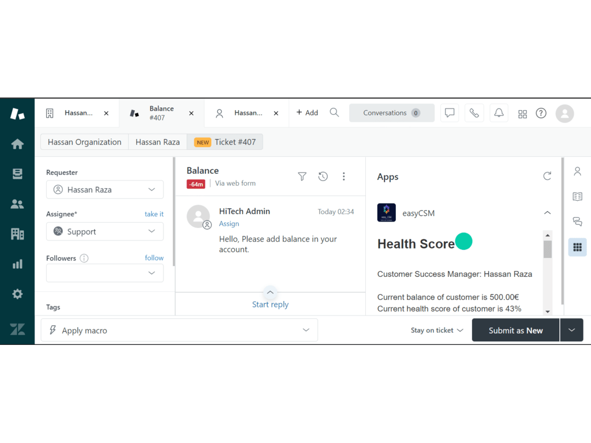This screenshot has height=443, width=591.
Task: Toggle Apps grid icon in right rail
Action: pyautogui.click(x=577, y=247)
